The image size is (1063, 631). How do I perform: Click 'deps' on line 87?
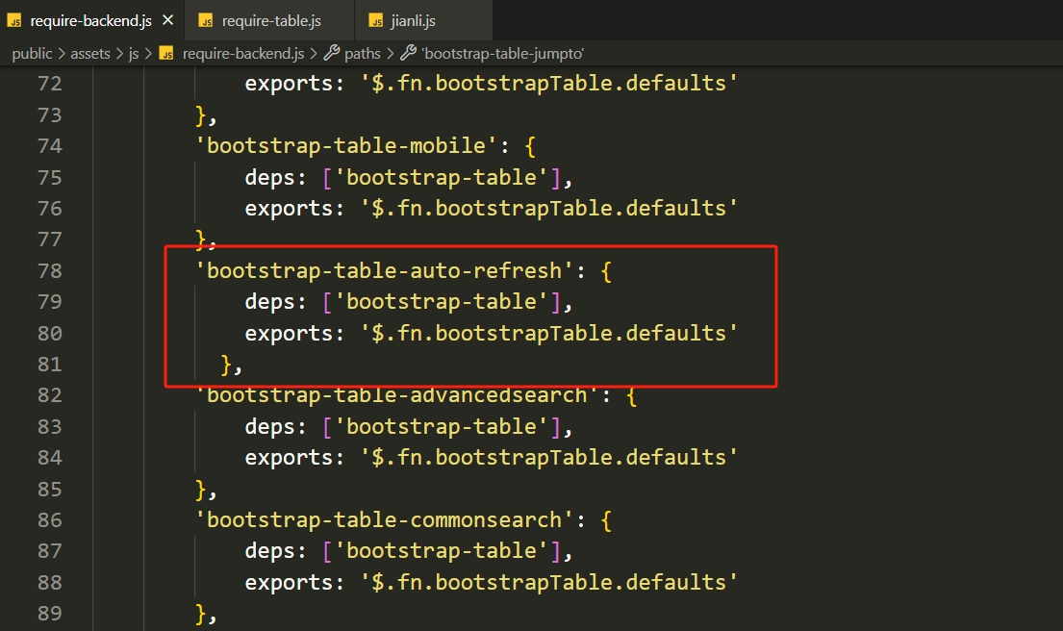pyautogui.click(x=269, y=551)
